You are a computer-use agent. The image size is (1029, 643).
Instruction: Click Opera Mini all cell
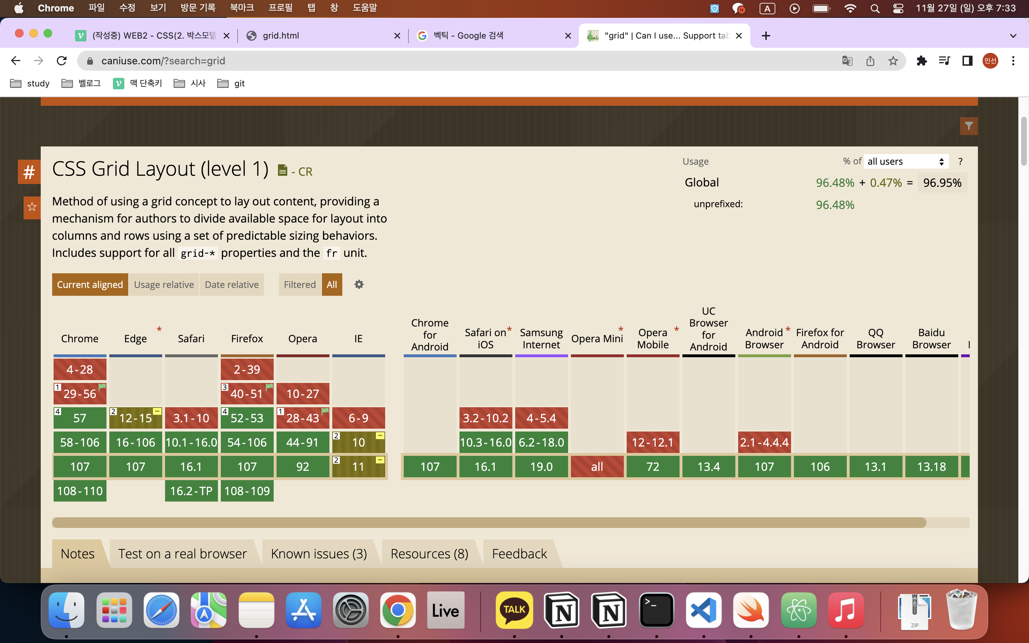[597, 467]
